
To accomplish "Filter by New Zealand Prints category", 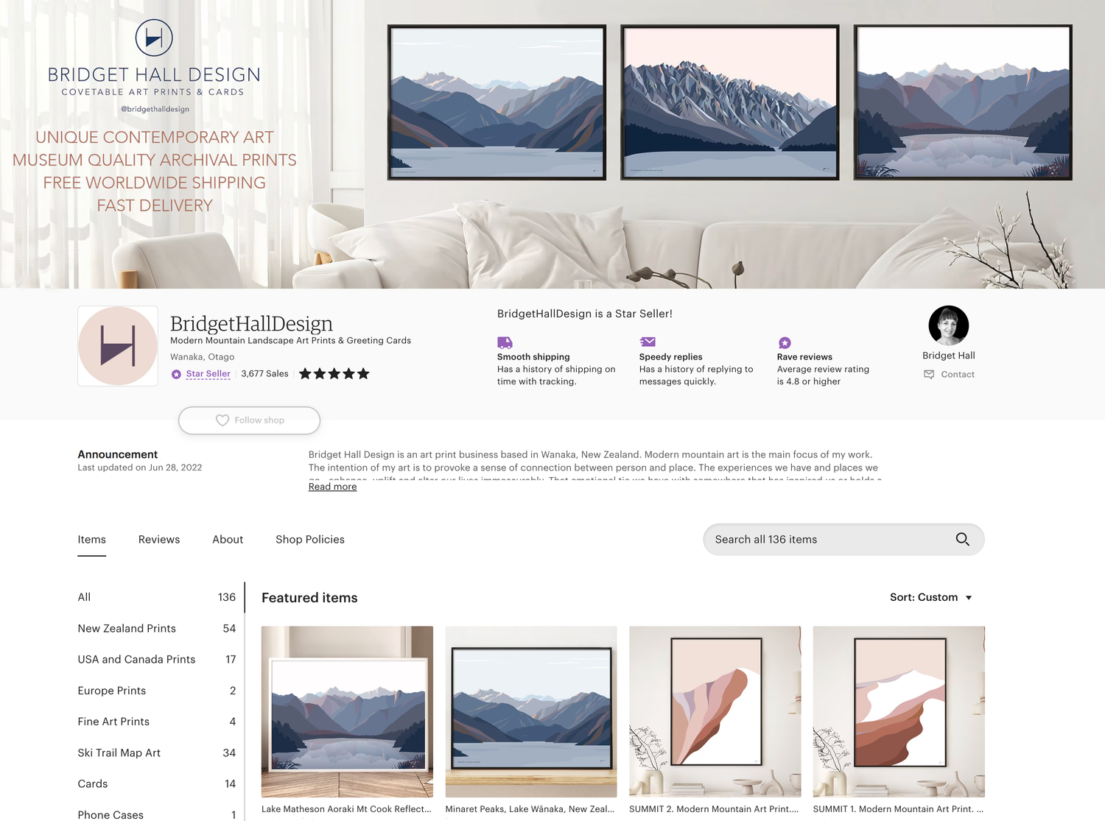I will pos(127,629).
